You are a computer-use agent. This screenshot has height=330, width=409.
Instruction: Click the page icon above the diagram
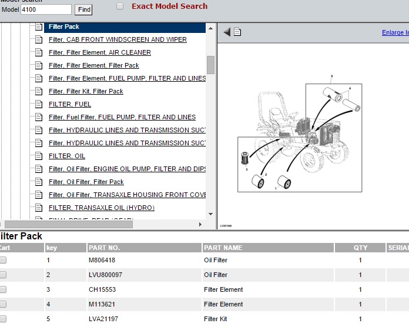point(237,32)
